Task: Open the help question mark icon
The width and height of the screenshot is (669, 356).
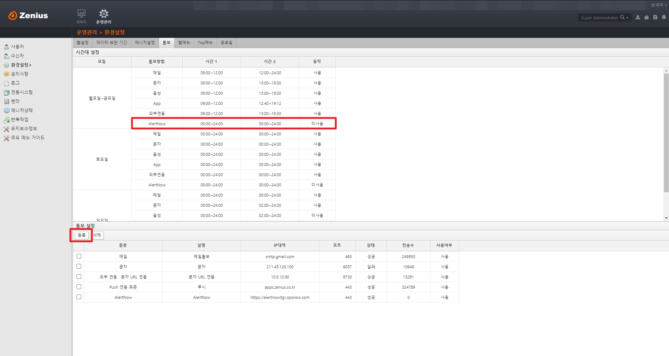Action: pos(655,17)
